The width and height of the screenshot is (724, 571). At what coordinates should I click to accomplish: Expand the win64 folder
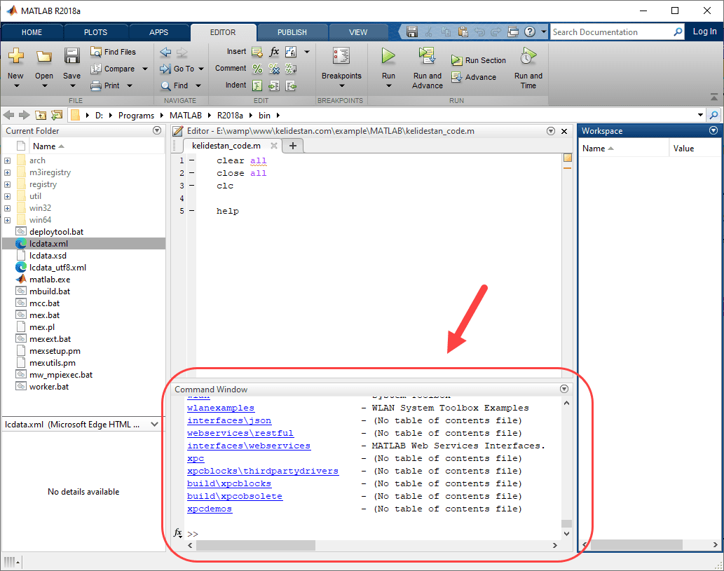click(x=8, y=220)
